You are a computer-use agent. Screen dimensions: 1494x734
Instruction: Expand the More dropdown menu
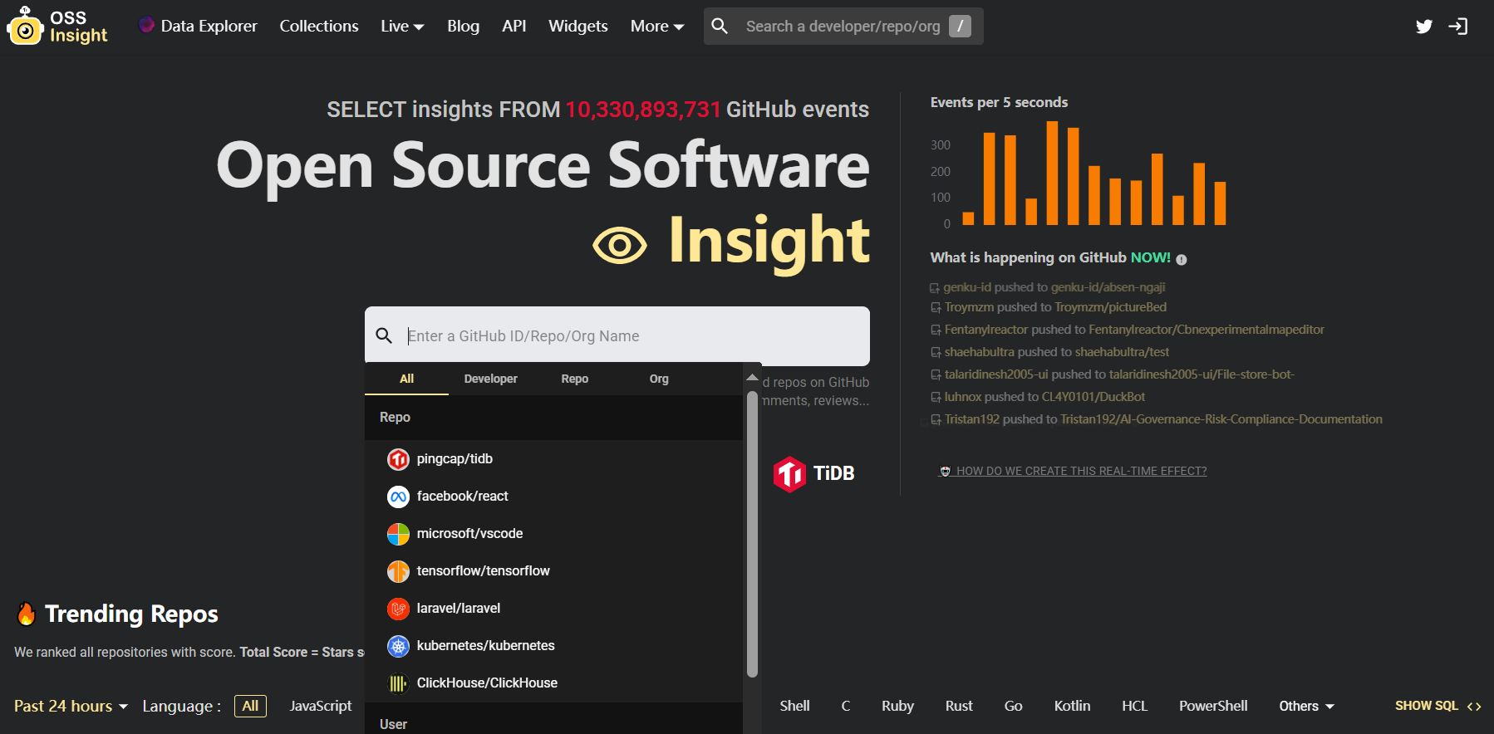[x=657, y=27]
